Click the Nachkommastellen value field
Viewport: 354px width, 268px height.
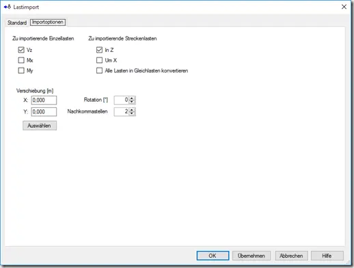122,111
